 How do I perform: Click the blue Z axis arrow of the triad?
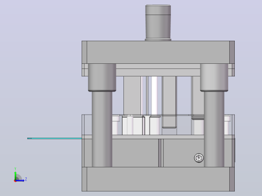point(20,180)
